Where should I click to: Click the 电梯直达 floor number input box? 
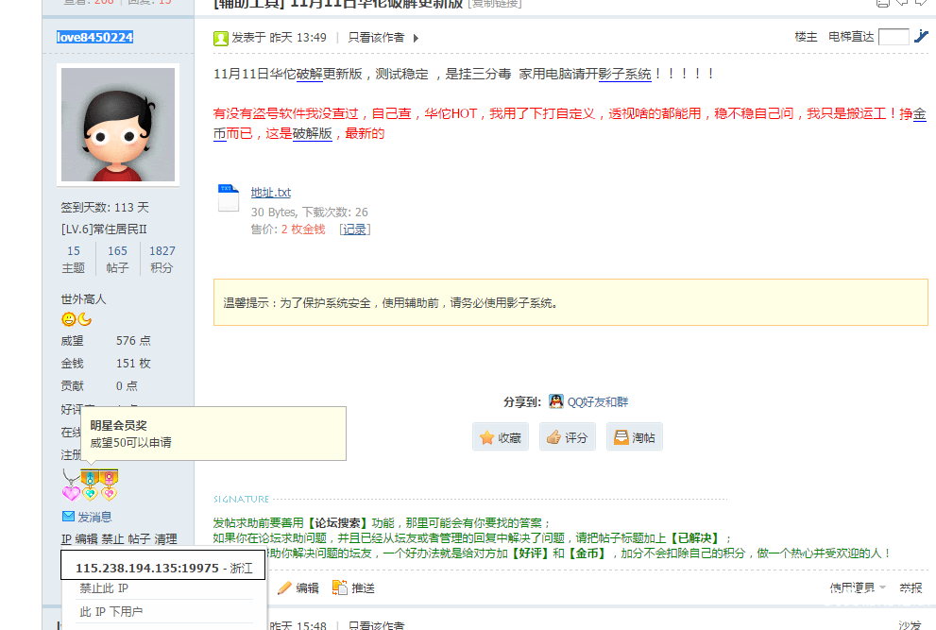coord(893,37)
